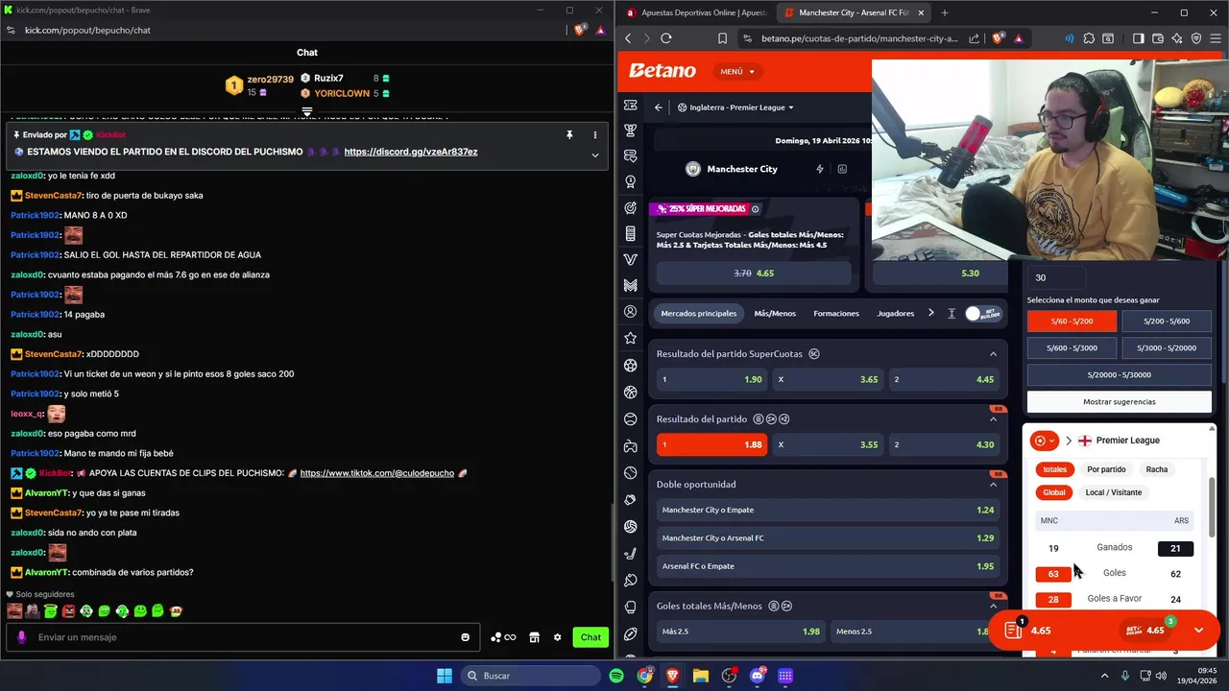
Task: Collapse the Goles totales Más/Menos section
Action: point(993,607)
